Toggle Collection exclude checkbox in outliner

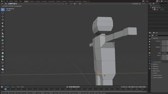point(153,8)
